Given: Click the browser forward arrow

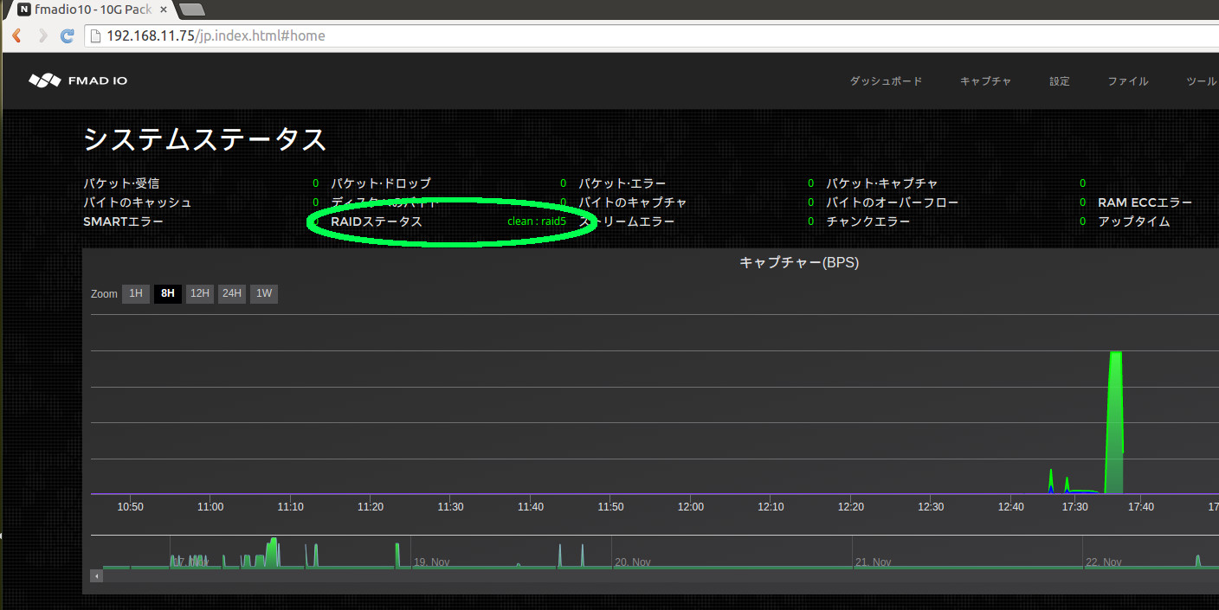Looking at the screenshot, I should (42, 35).
